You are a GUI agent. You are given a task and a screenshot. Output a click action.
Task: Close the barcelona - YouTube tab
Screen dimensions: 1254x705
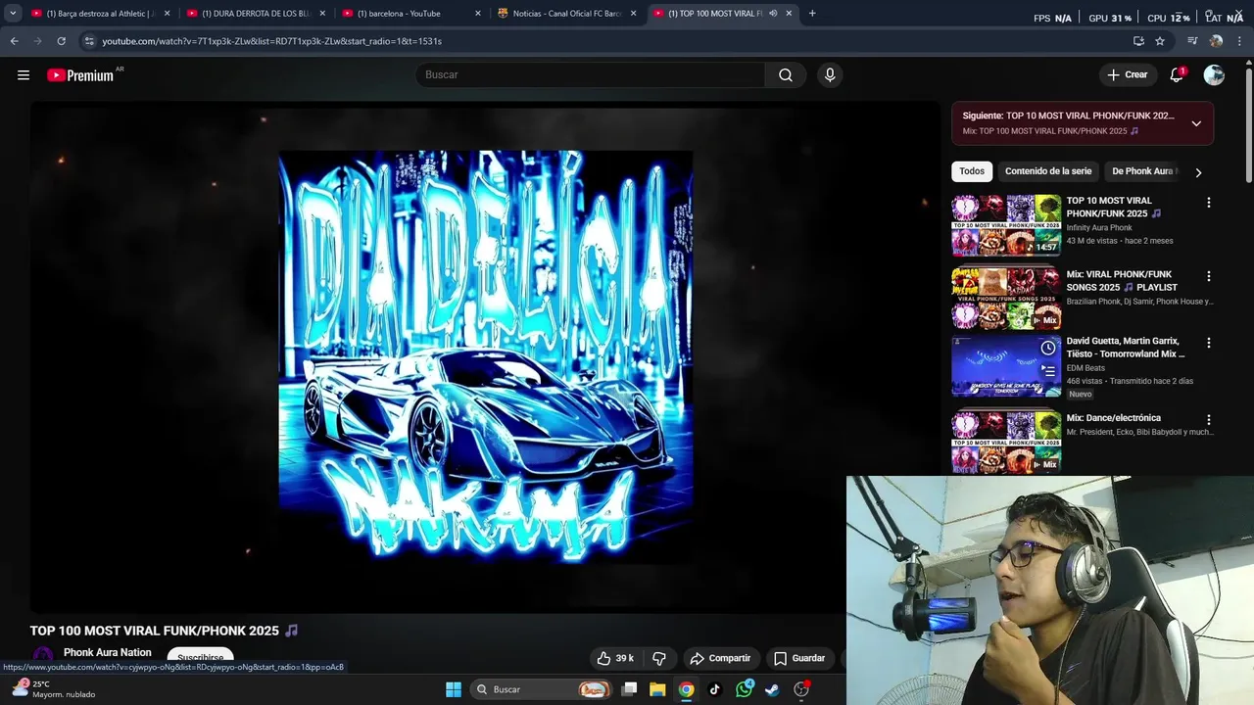pos(478,14)
